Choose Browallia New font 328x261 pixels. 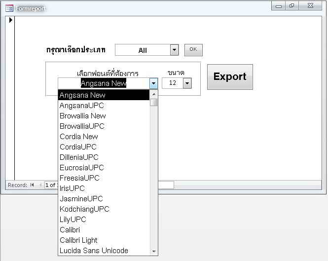point(104,116)
